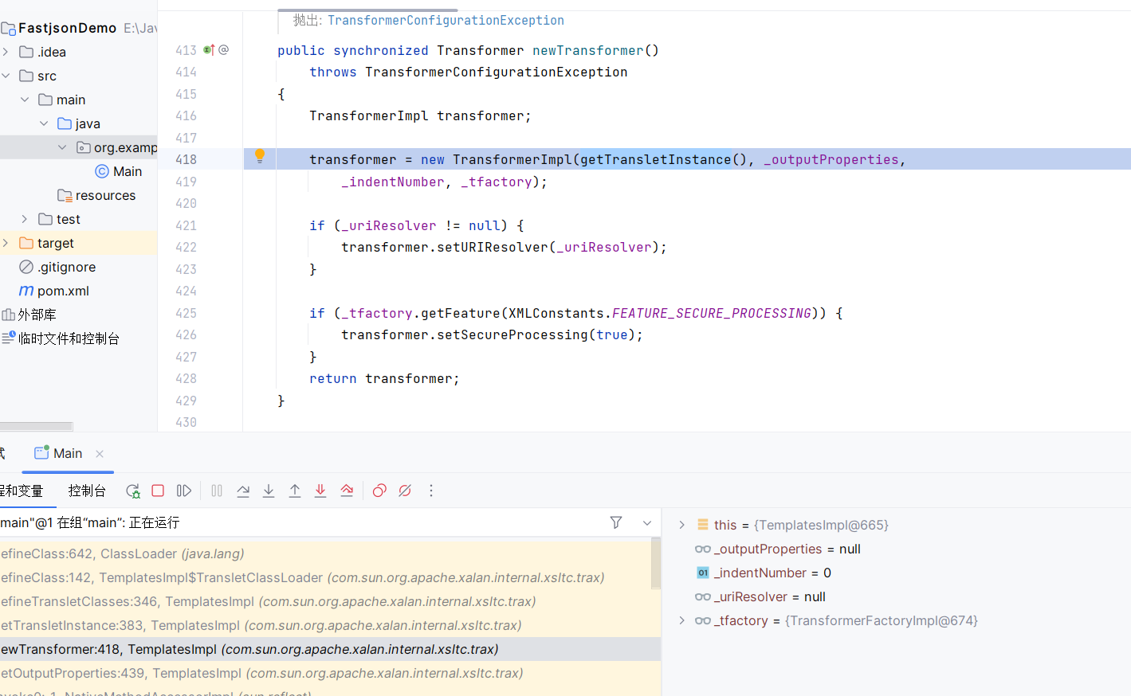Click the Drop Frame icon
This screenshot has width=1131, height=696.
point(347,491)
